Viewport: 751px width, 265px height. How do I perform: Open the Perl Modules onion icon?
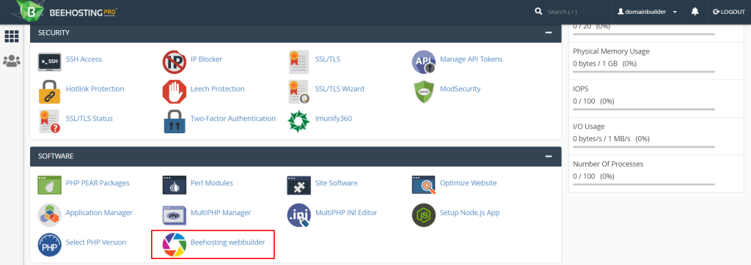[175, 185]
